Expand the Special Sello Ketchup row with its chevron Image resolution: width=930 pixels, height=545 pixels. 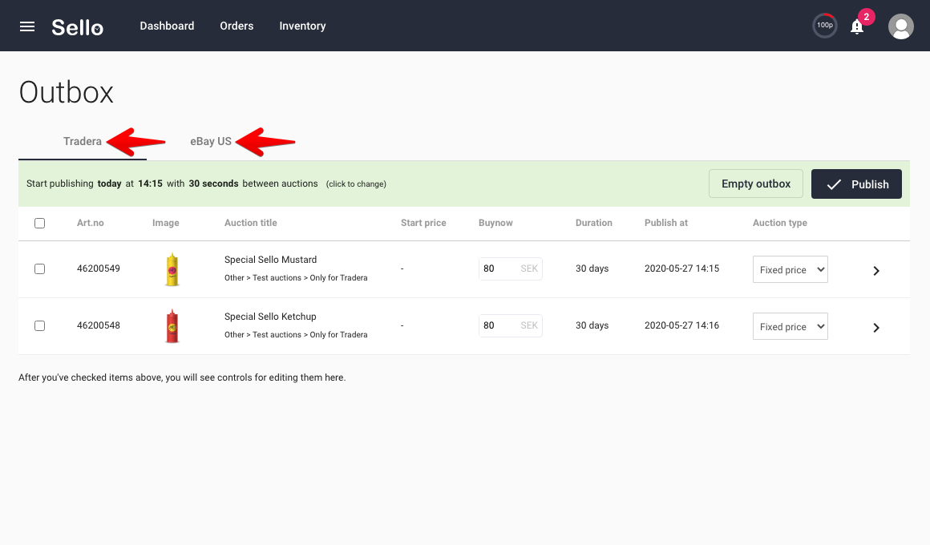(875, 327)
